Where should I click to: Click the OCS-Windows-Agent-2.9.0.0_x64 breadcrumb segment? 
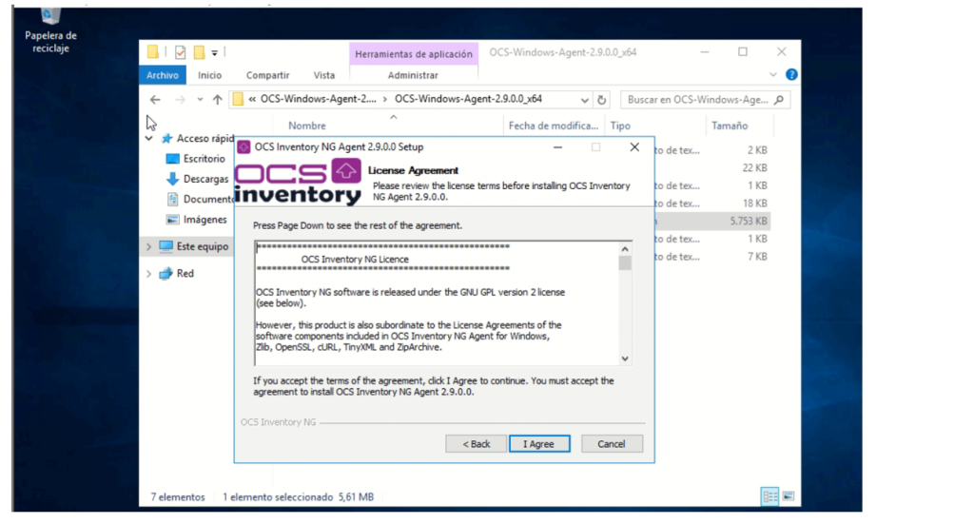coord(468,99)
